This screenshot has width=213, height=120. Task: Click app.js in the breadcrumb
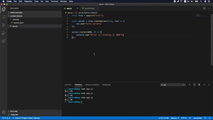tap(70, 13)
